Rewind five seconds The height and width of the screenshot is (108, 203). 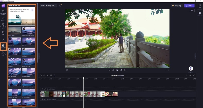pyautogui.click(x=113, y=70)
